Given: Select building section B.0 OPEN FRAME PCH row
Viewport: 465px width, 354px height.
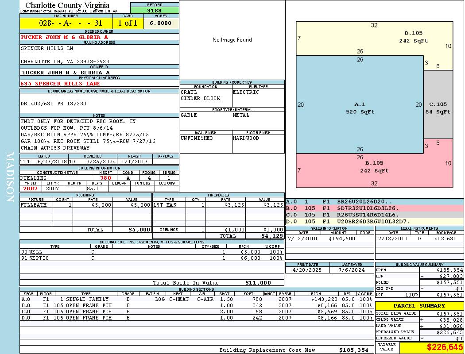Looking at the screenshot, I should point(197,305).
